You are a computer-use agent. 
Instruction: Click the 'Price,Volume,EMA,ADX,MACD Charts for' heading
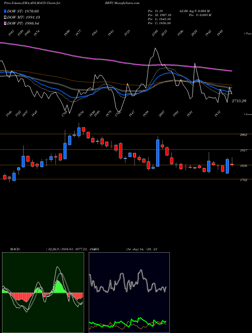32,3
